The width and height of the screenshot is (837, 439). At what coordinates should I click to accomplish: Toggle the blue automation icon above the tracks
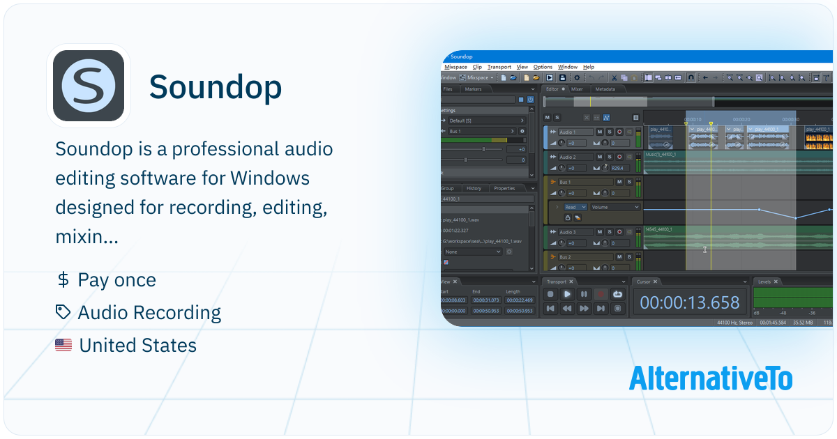[x=606, y=118]
